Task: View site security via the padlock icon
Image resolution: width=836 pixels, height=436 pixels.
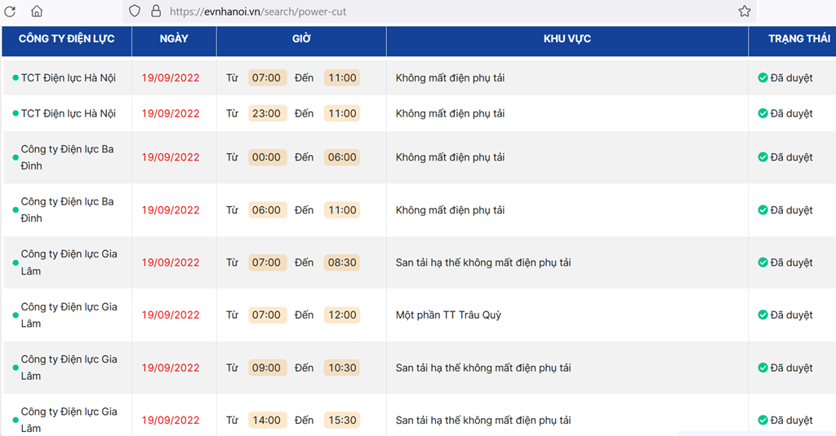Action: pos(156,11)
